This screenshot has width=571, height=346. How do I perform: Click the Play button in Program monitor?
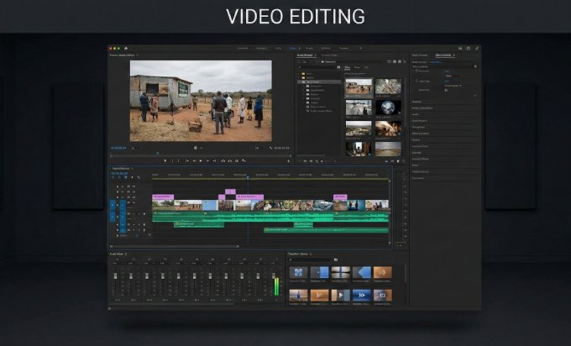(202, 160)
